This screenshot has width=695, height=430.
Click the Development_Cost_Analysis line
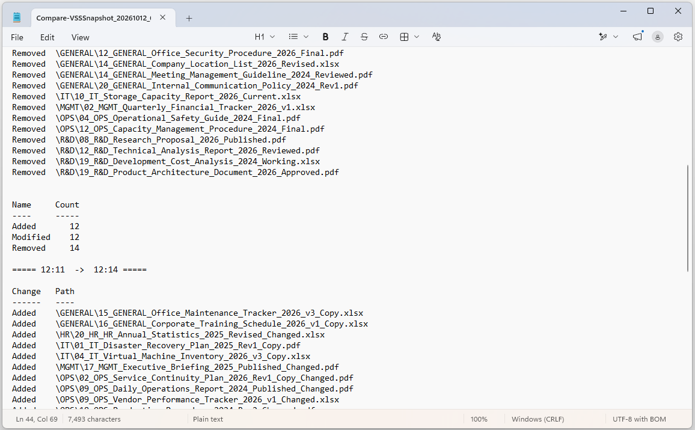166,162
